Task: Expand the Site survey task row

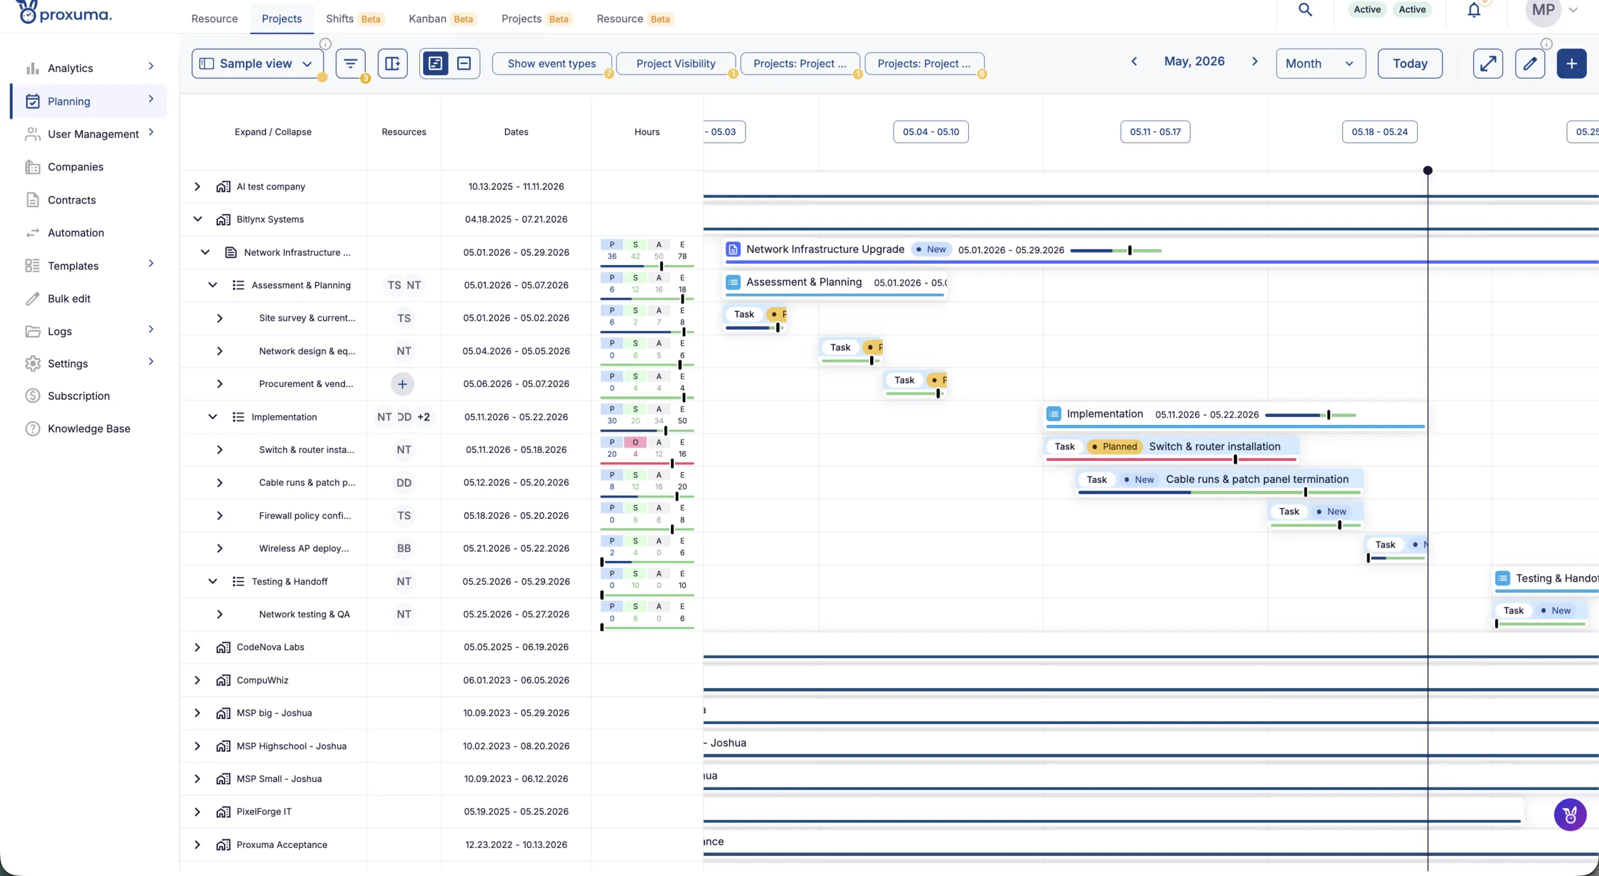Action: pyautogui.click(x=220, y=318)
